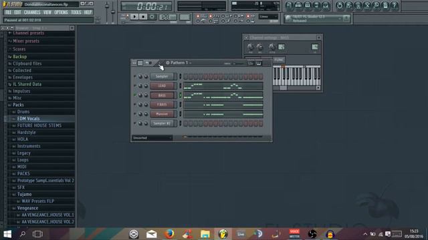Click the Channel settings piano keyboard scroll arrow
The image size is (428, 240).
click(x=318, y=88)
